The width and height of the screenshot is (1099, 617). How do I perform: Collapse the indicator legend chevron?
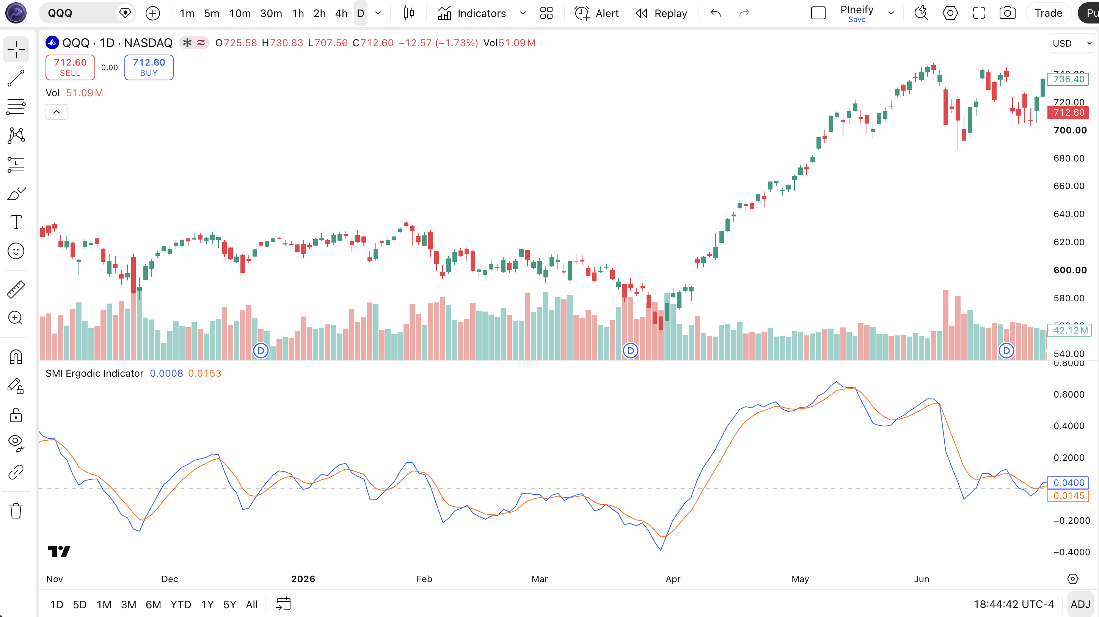point(56,112)
